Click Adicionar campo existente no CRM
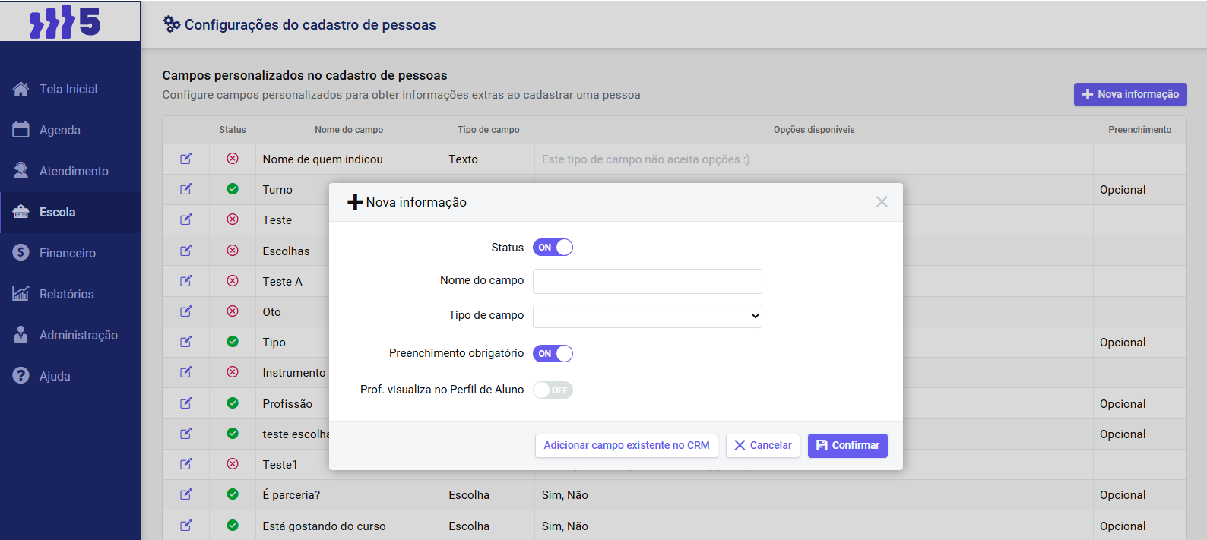1207x540 pixels. tap(626, 446)
